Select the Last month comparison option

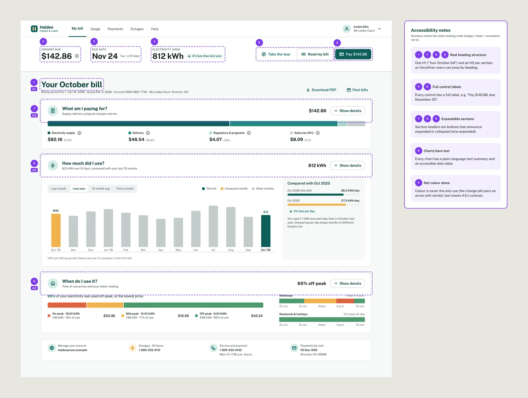[x=59, y=189]
